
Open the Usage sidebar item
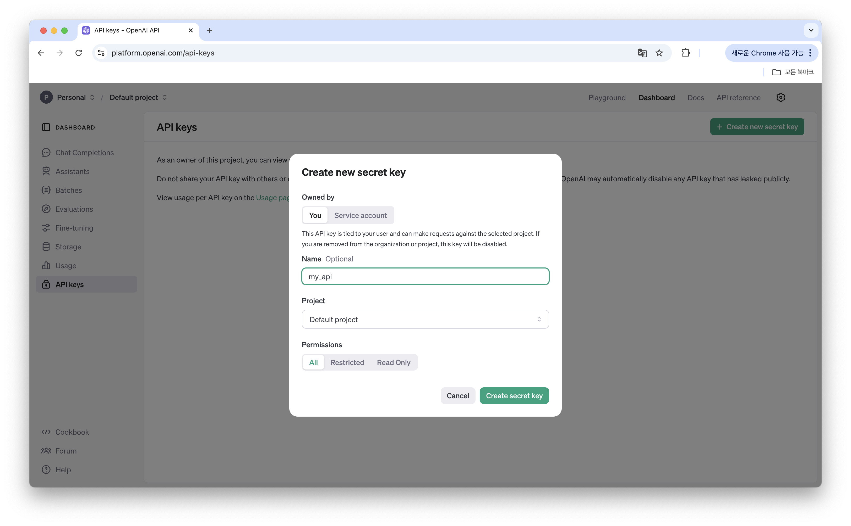coord(66,266)
